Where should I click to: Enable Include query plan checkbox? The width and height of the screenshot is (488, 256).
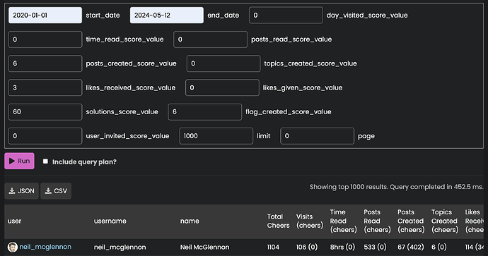tap(45, 161)
